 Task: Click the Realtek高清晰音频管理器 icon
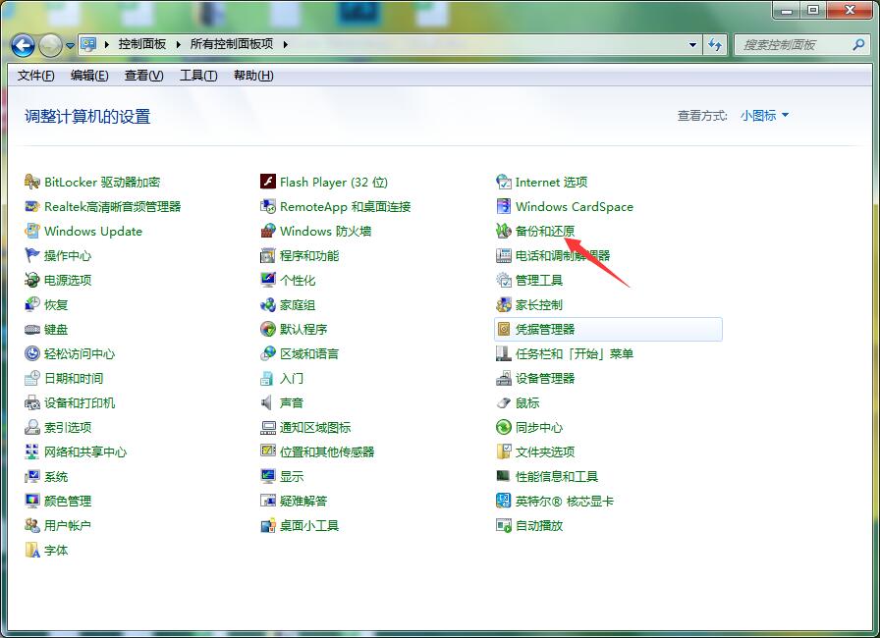tap(32, 206)
